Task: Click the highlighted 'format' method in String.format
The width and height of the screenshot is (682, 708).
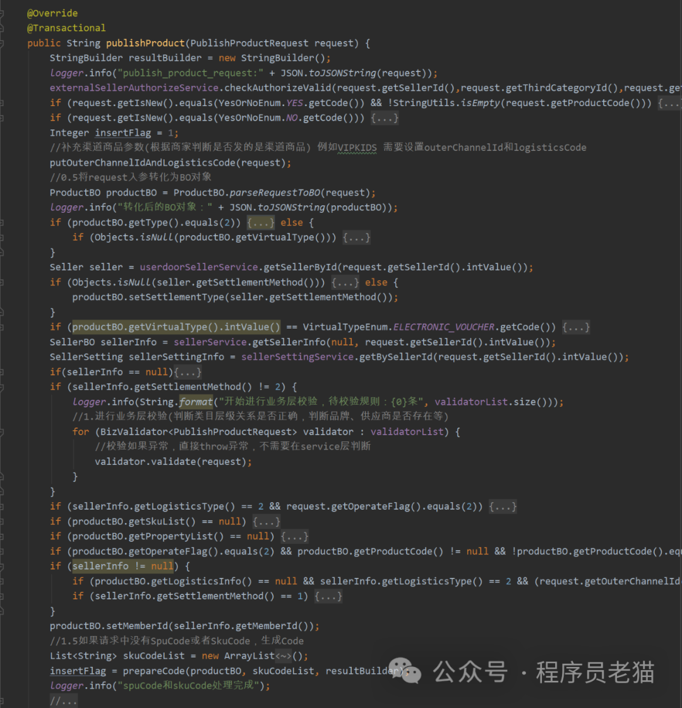Action: point(196,402)
